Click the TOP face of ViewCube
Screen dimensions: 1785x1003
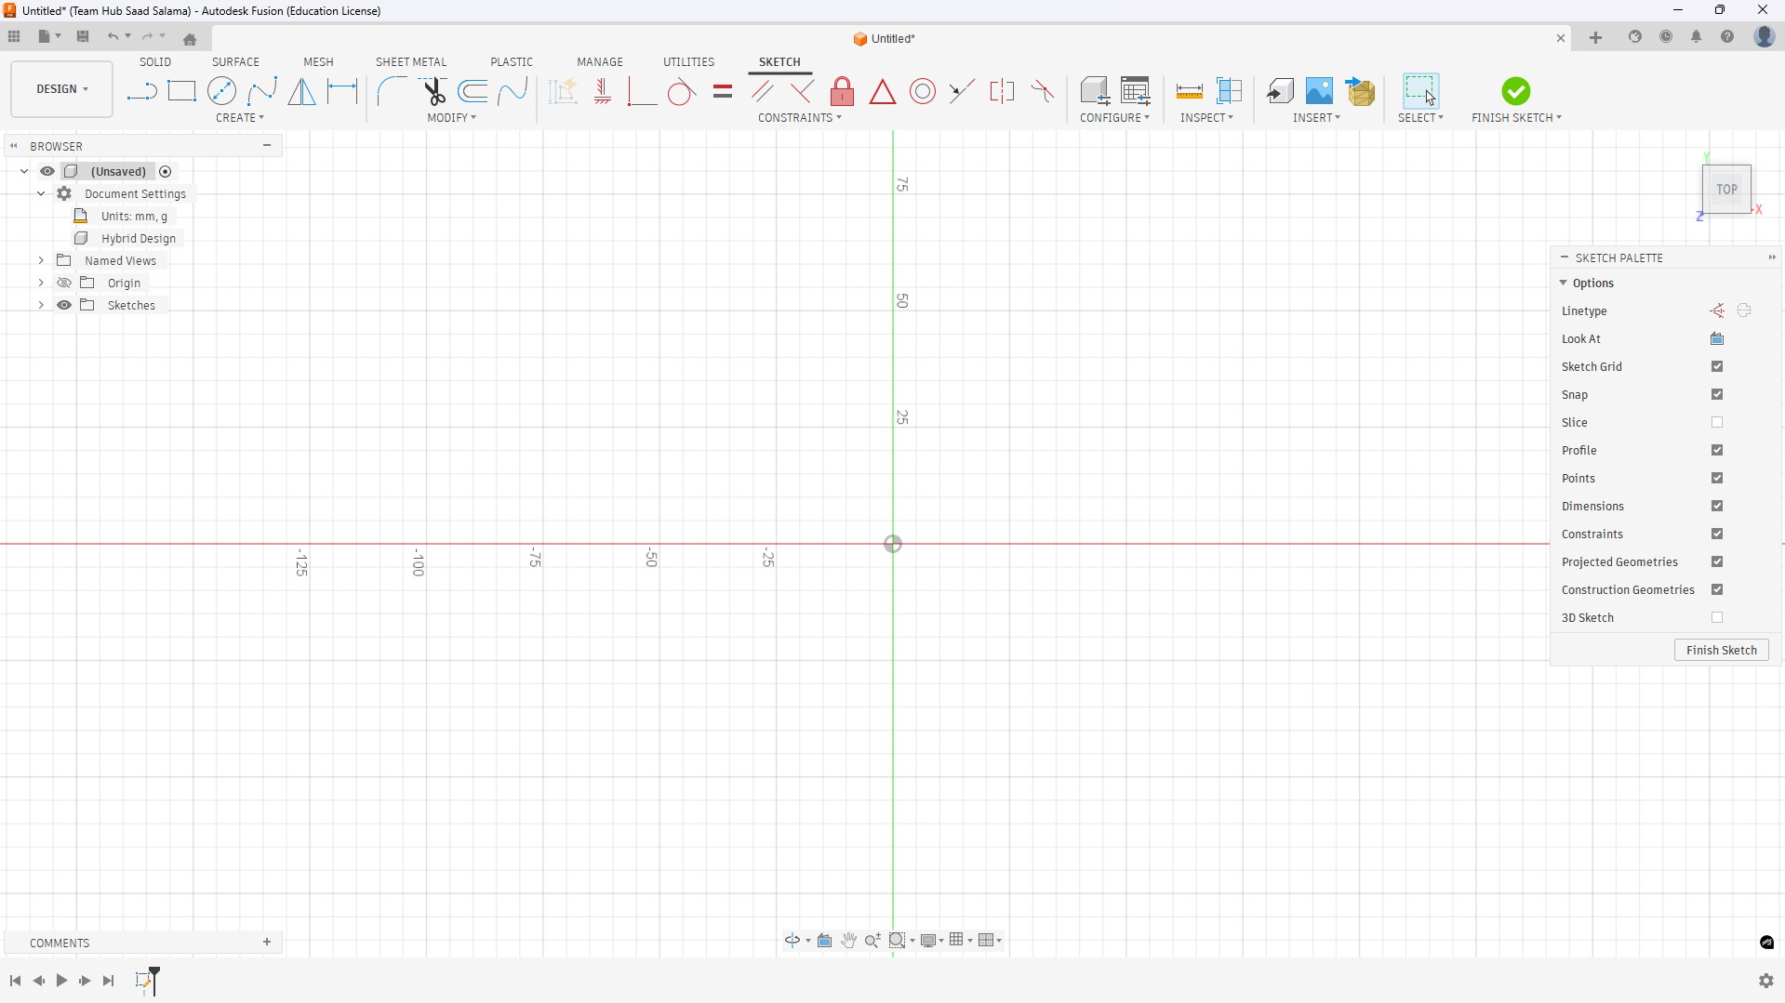tap(1727, 190)
